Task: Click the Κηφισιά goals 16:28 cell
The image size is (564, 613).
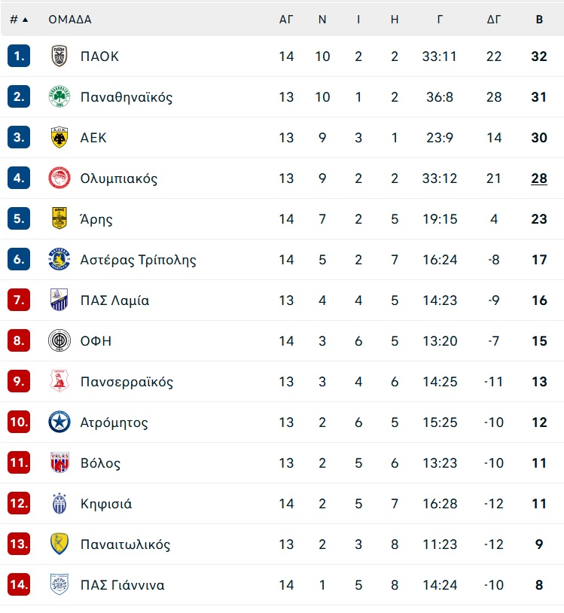Action: pyautogui.click(x=440, y=504)
